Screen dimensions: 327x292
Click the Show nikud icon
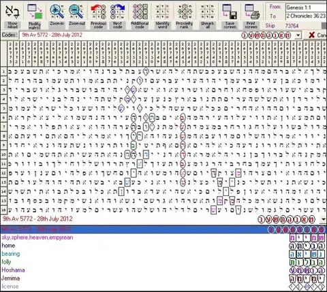click(12, 12)
